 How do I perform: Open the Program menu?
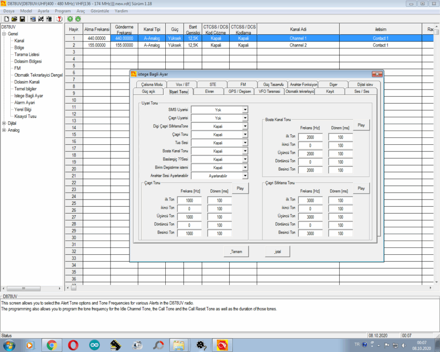[x=63, y=11]
